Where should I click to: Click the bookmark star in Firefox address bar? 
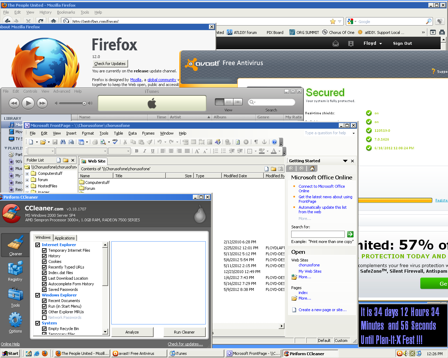pos(333,21)
